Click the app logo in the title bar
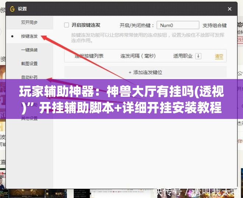Image resolution: width=243 pixels, height=198 pixels. (x=12, y=9)
